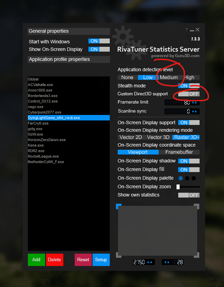
Task: Choose Vector 3D rendering mode
Action: point(158,137)
